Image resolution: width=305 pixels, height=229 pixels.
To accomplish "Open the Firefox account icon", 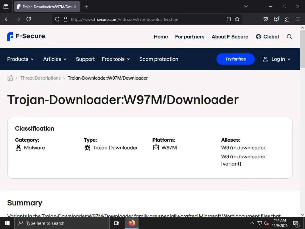I will click(276, 19).
